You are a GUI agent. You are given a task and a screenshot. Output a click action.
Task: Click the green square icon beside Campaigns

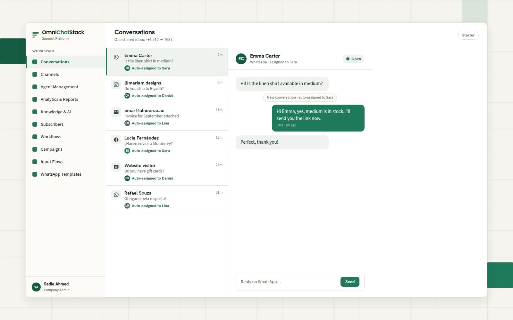35,149
